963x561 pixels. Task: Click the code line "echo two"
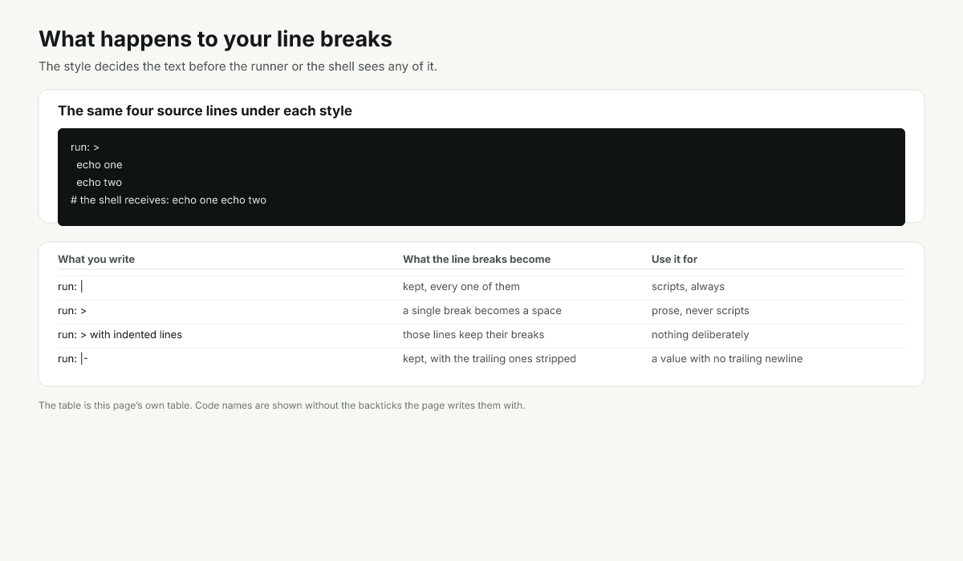(x=100, y=183)
